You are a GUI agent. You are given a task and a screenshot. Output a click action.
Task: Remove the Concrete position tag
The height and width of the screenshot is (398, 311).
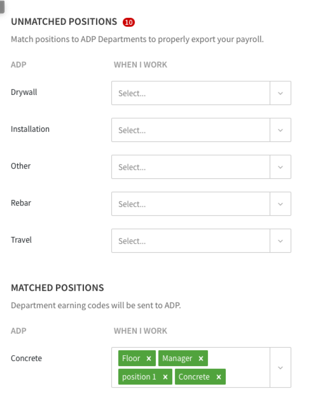coord(219,377)
